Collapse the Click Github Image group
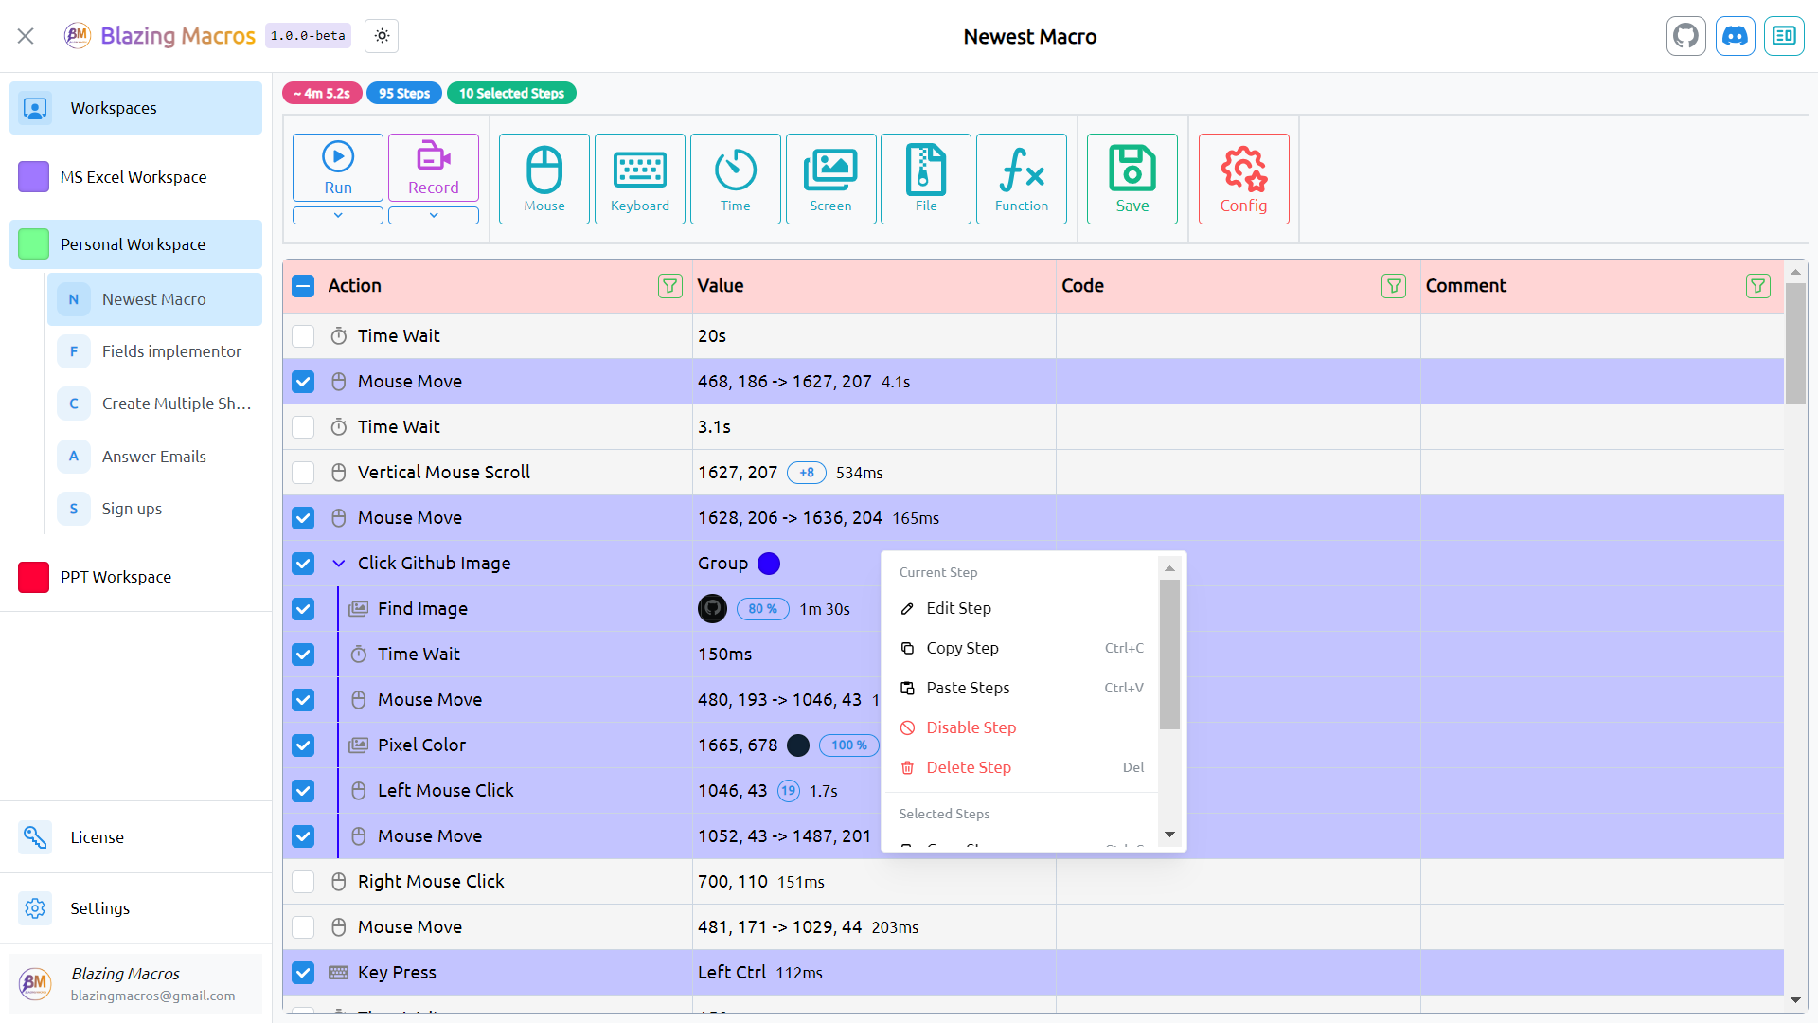The width and height of the screenshot is (1818, 1023). click(339, 564)
